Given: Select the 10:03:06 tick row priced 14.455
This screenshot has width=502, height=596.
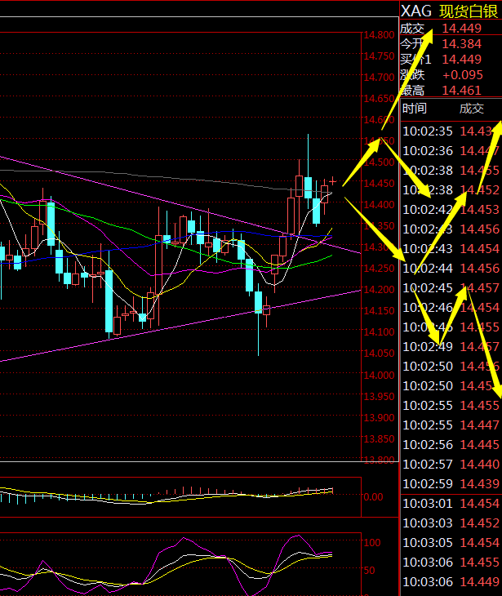Looking at the screenshot, I should [451, 563].
